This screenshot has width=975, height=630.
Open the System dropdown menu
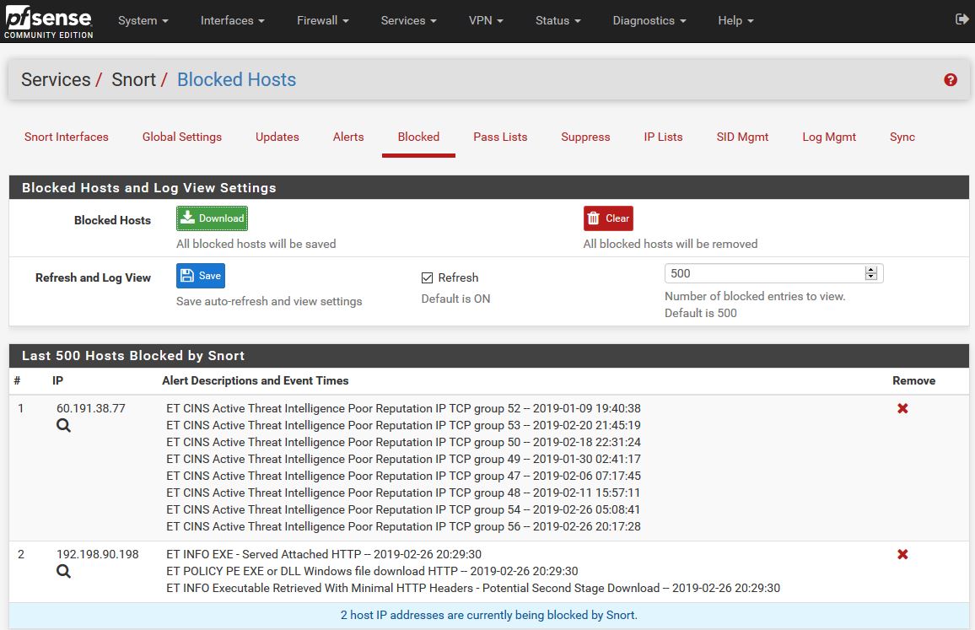tap(143, 20)
